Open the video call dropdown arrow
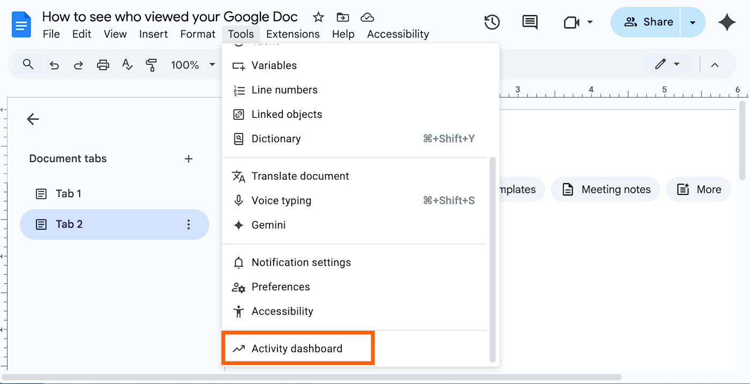Screen dimensions: 750x384 590,22
